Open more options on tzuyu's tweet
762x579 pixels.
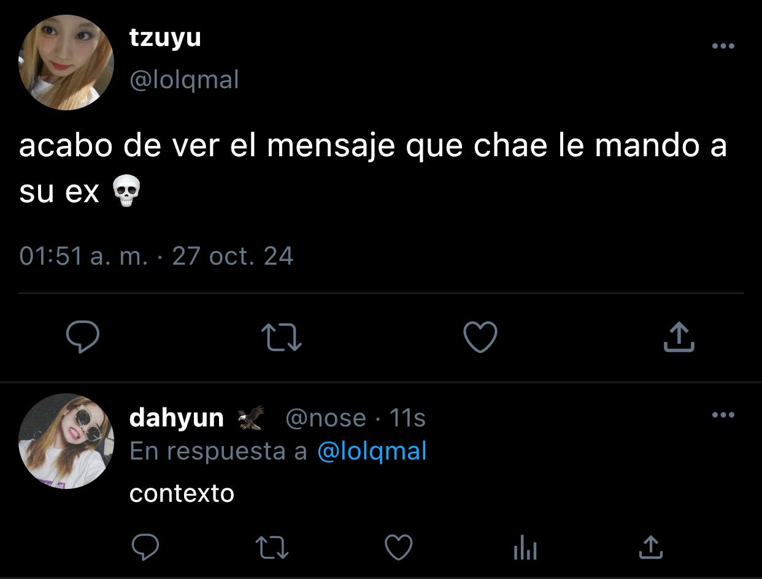(x=723, y=46)
